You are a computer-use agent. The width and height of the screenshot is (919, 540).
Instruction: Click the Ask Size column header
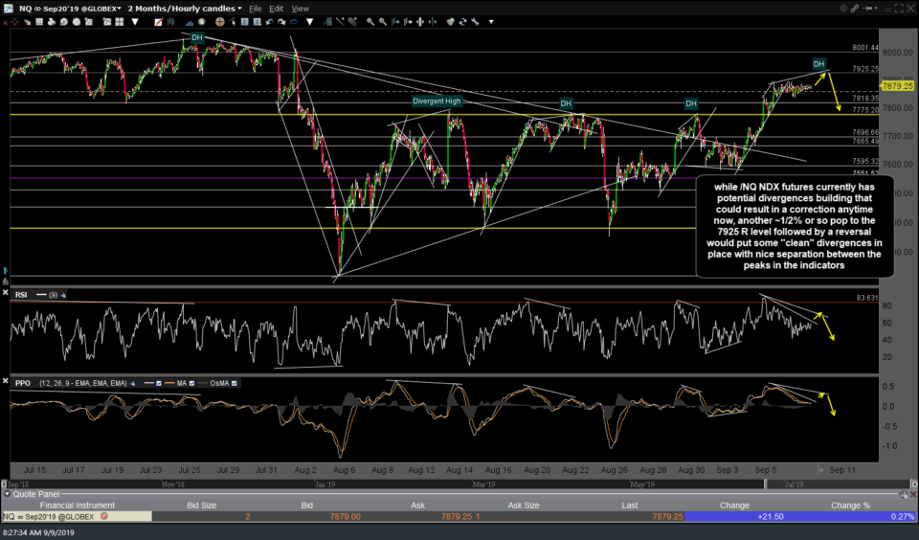(x=524, y=506)
